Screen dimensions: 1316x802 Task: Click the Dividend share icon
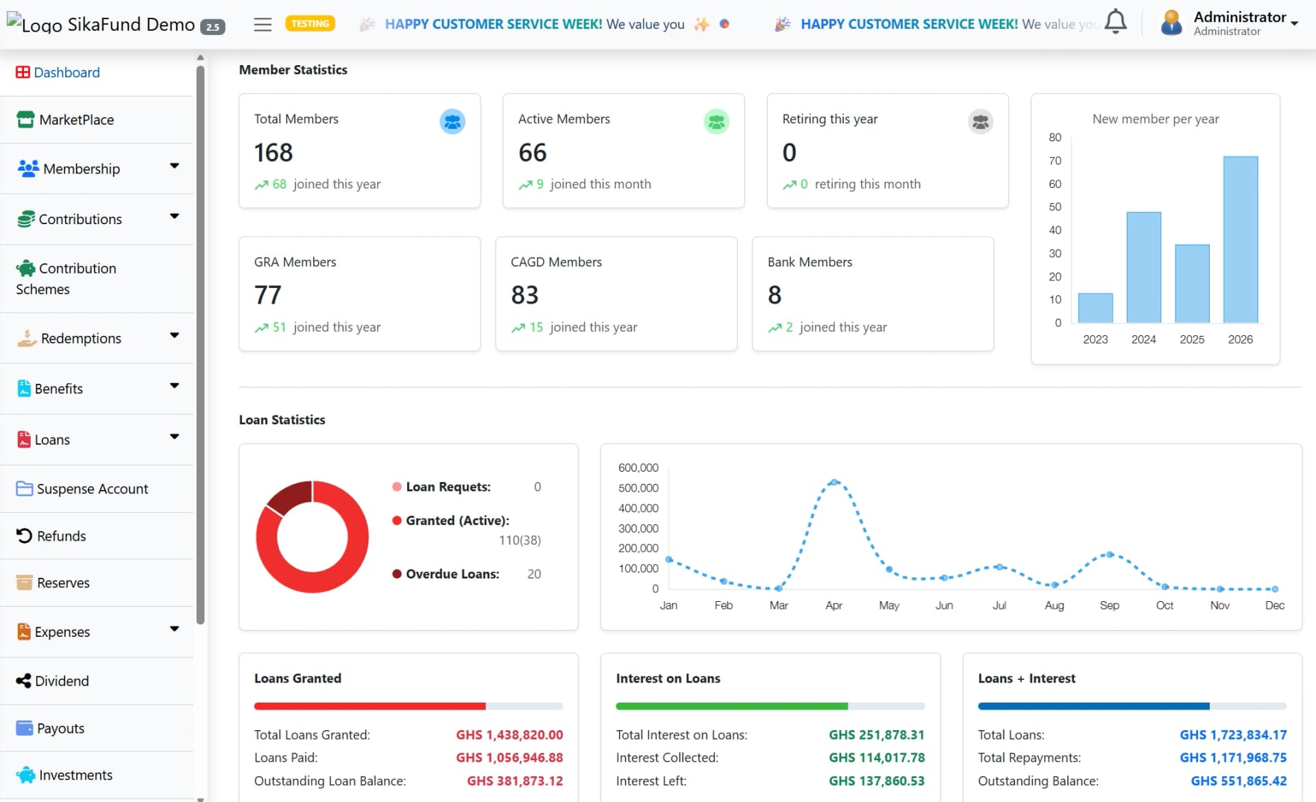coord(24,681)
